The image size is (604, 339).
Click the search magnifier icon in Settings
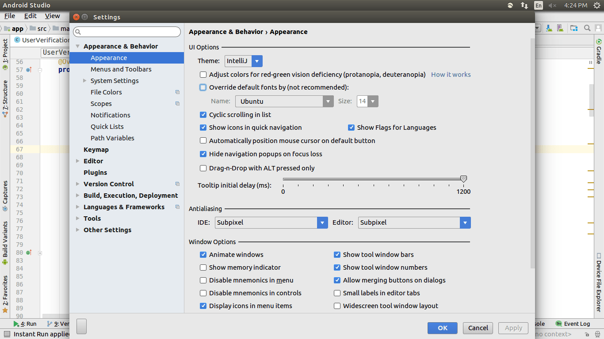78,32
